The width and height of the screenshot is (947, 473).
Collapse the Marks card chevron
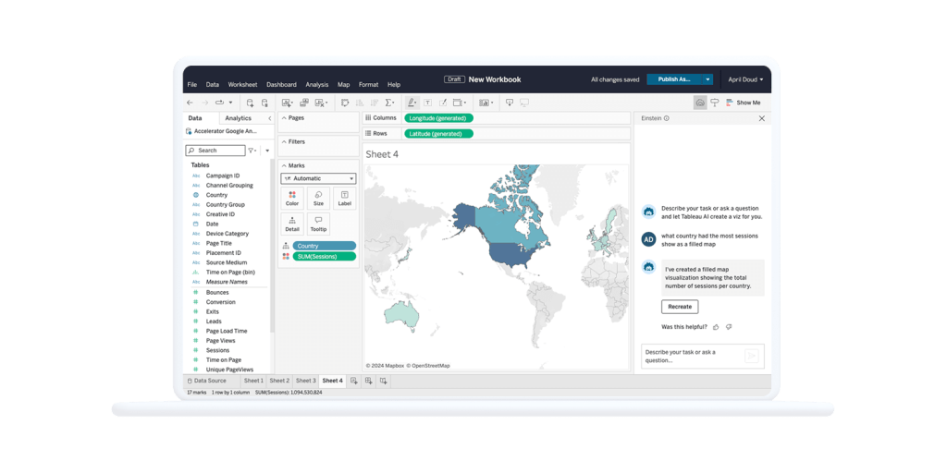(284, 165)
